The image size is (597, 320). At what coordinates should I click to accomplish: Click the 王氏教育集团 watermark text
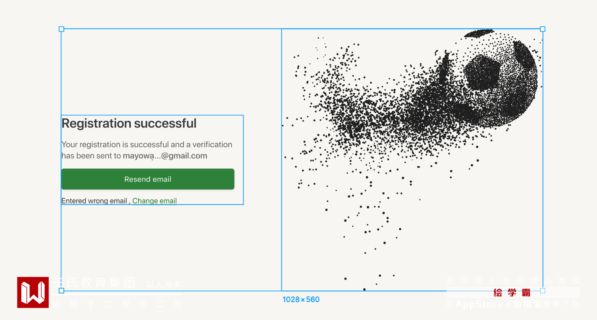pos(94,283)
